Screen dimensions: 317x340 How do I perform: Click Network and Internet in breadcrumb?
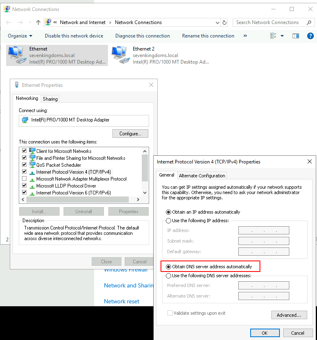[83, 22]
